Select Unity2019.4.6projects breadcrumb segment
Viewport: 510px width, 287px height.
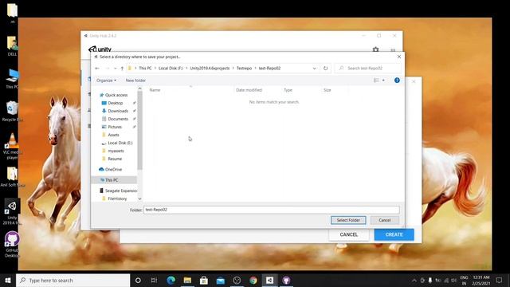click(x=210, y=69)
